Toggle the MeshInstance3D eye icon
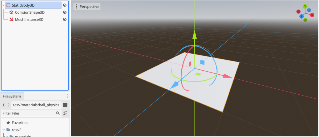 65,19
